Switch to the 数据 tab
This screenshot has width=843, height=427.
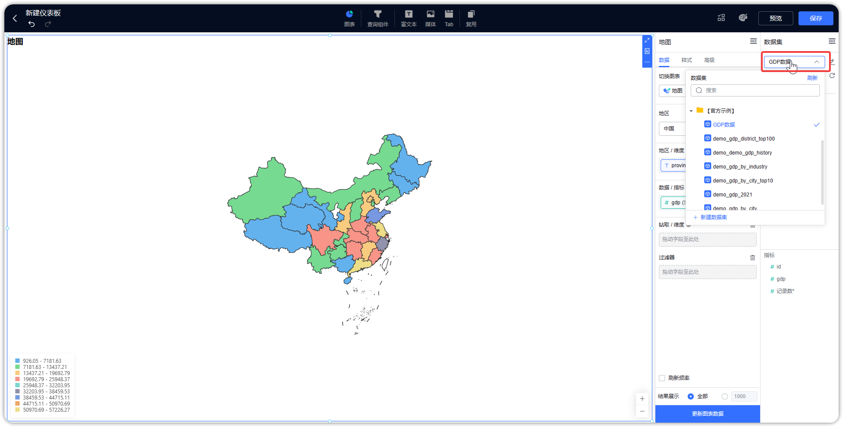(x=664, y=60)
